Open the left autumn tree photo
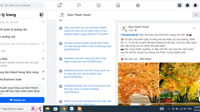This screenshot has height=112, width=200. pyautogui.click(x=138, y=83)
